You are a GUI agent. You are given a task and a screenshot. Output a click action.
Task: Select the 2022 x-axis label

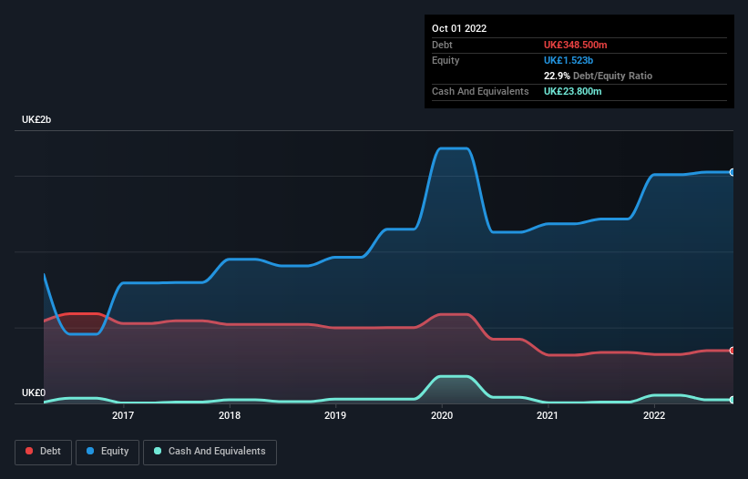click(x=654, y=415)
